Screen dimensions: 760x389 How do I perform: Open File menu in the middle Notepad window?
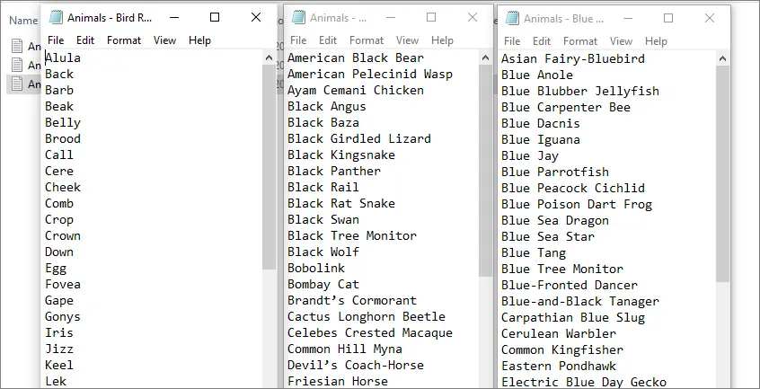click(x=298, y=40)
